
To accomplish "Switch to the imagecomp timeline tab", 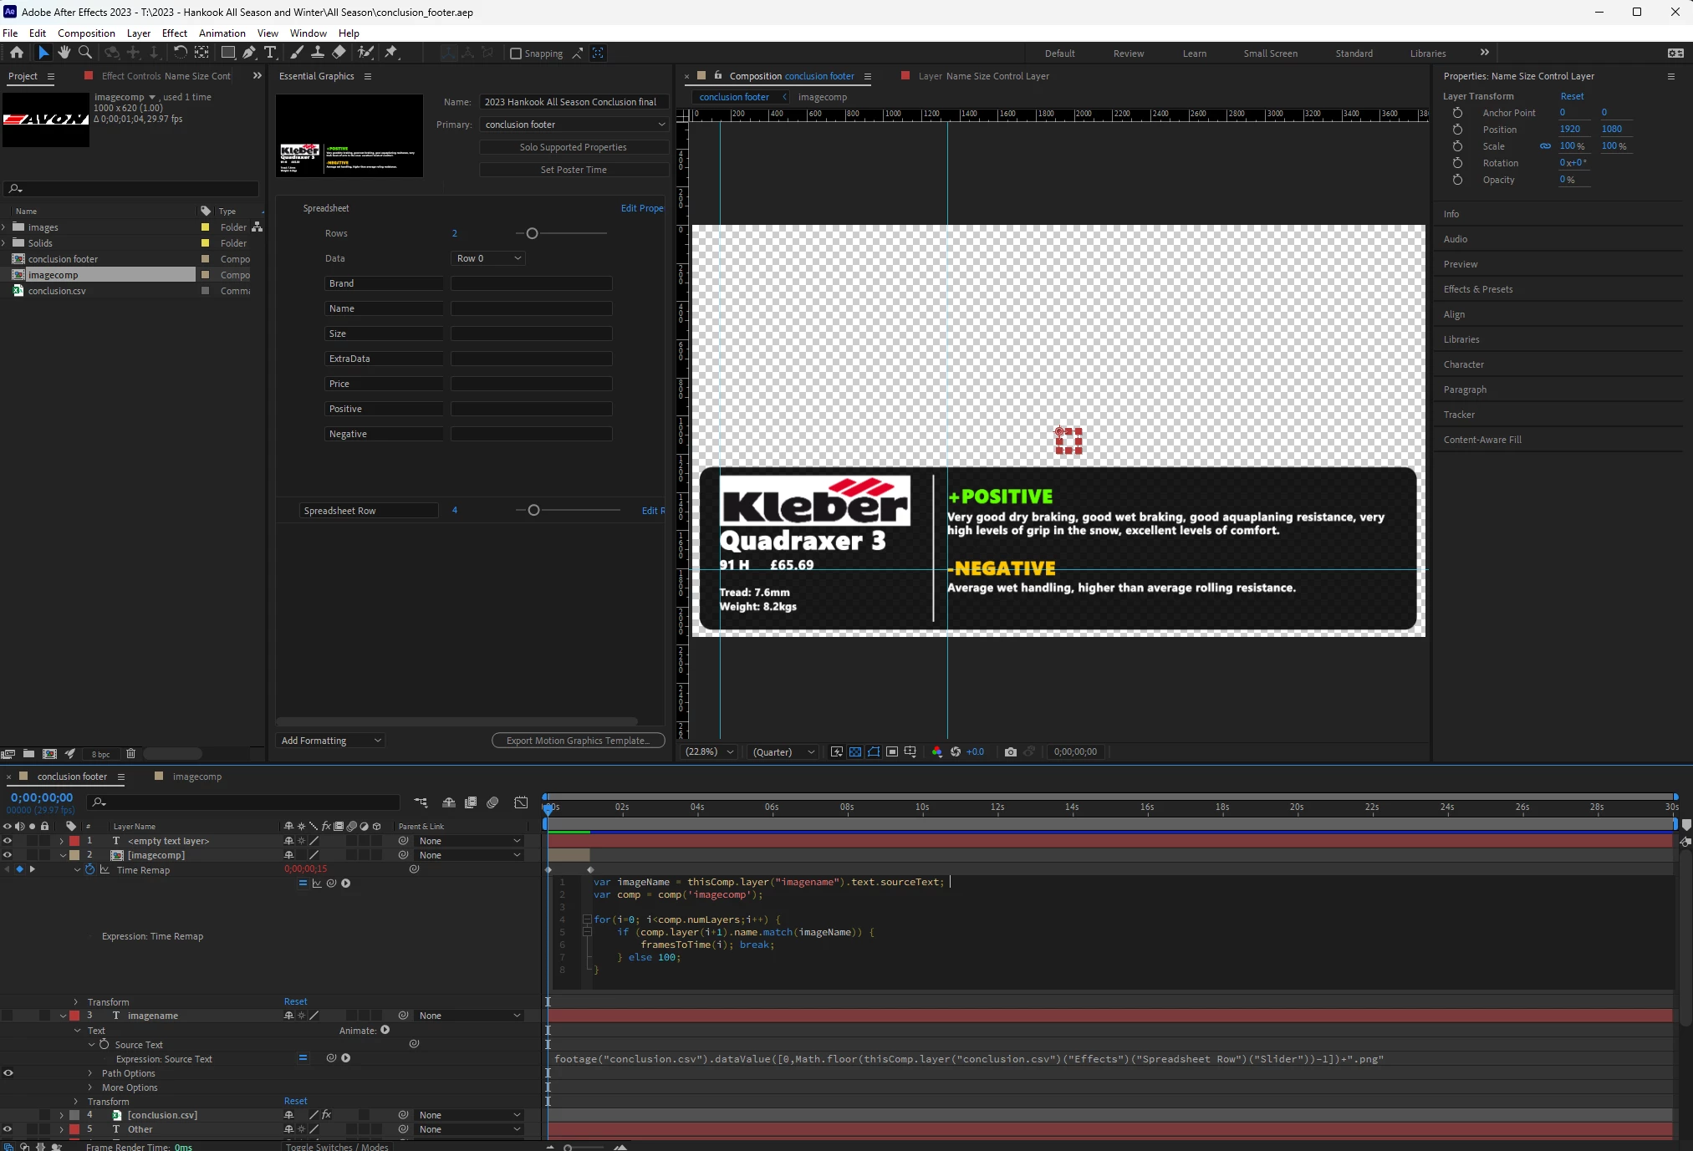I will 196,777.
